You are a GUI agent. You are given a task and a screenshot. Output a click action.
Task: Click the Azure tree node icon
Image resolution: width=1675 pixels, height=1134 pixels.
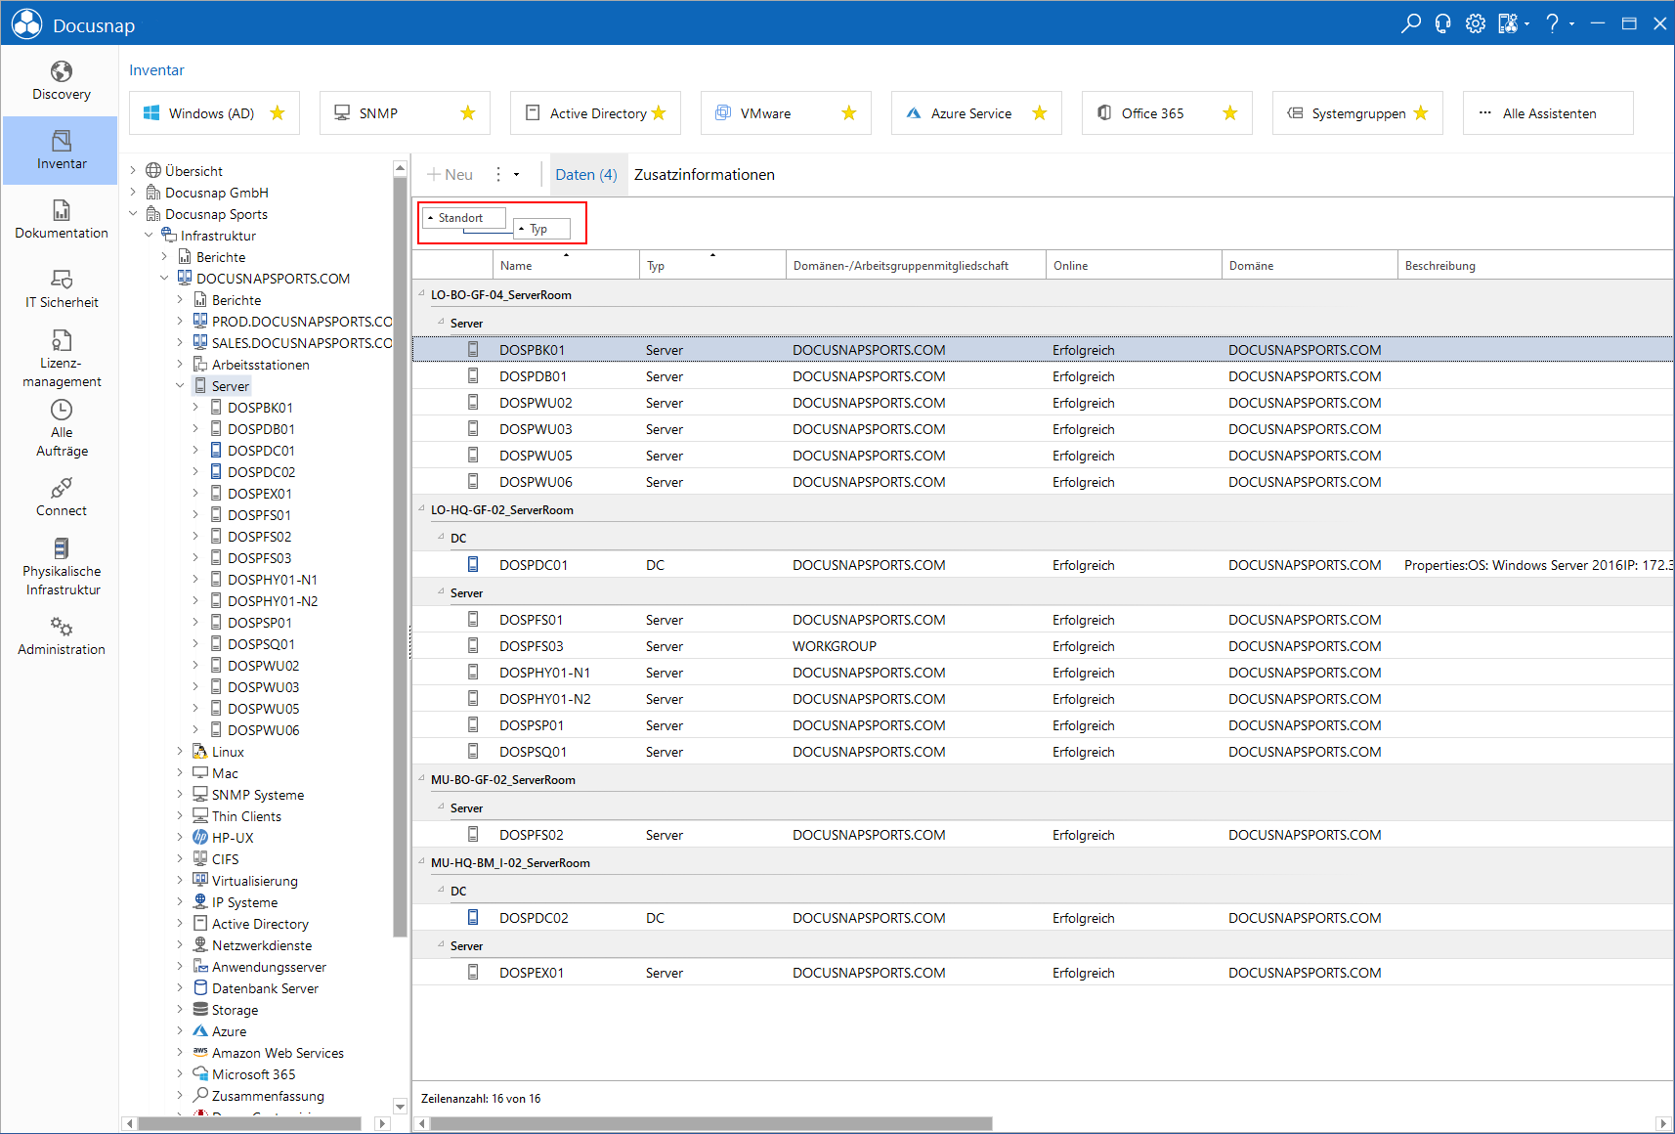point(200,1030)
